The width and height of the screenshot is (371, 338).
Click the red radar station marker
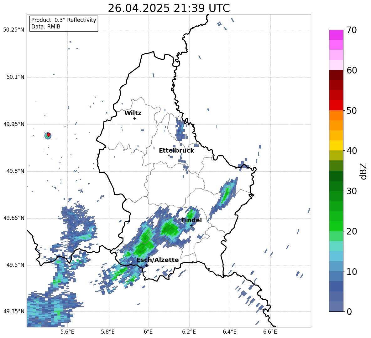click(49, 135)
